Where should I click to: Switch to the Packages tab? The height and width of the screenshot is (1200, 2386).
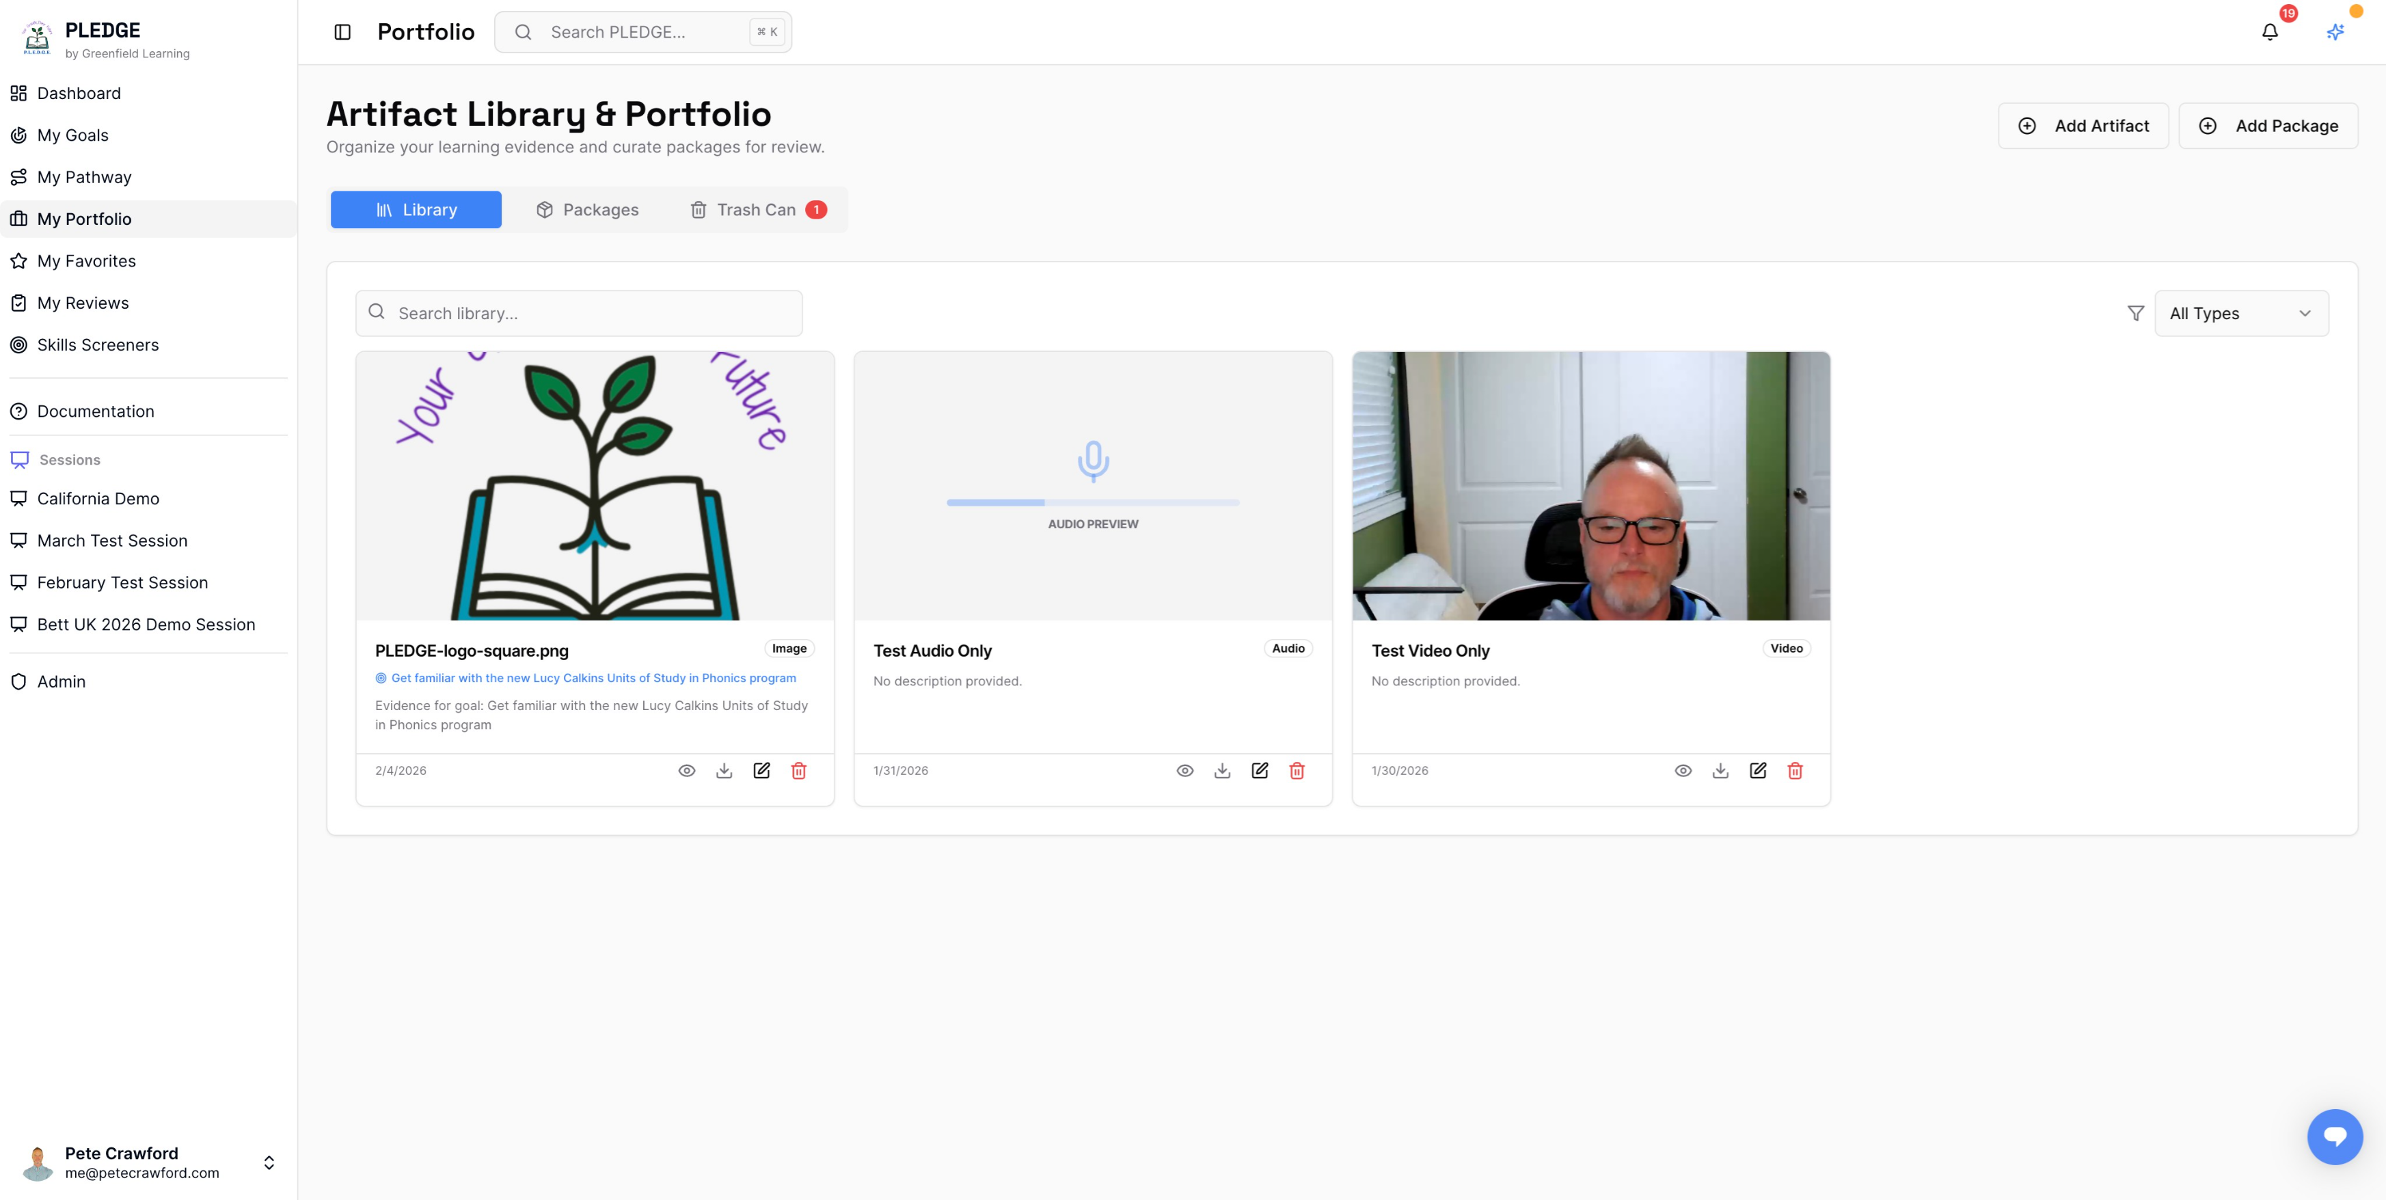pos(587,209)
